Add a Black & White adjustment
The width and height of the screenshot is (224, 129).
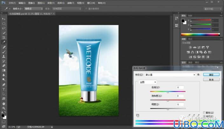(x=197, y=52)
